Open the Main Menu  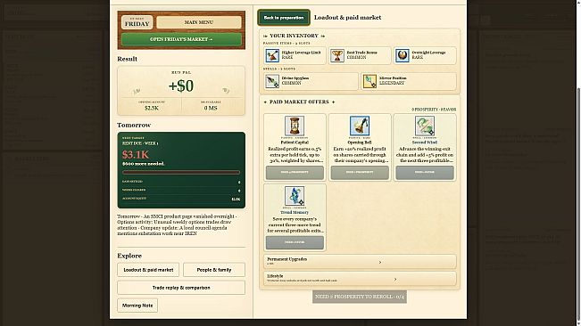(x=199, y=22)
